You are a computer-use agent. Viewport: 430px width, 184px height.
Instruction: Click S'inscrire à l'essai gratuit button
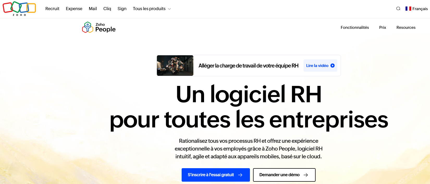tap(216, 175)
